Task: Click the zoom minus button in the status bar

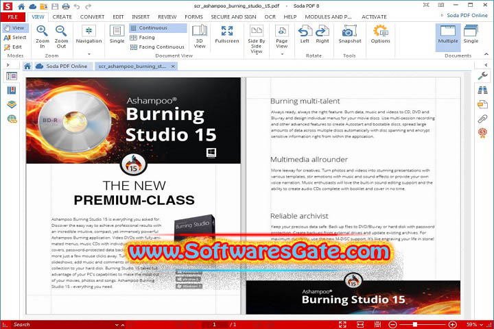Action: tap(392, 324)
